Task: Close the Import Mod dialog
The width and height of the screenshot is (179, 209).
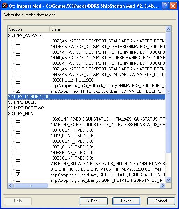Action: [x=173, y=6]
